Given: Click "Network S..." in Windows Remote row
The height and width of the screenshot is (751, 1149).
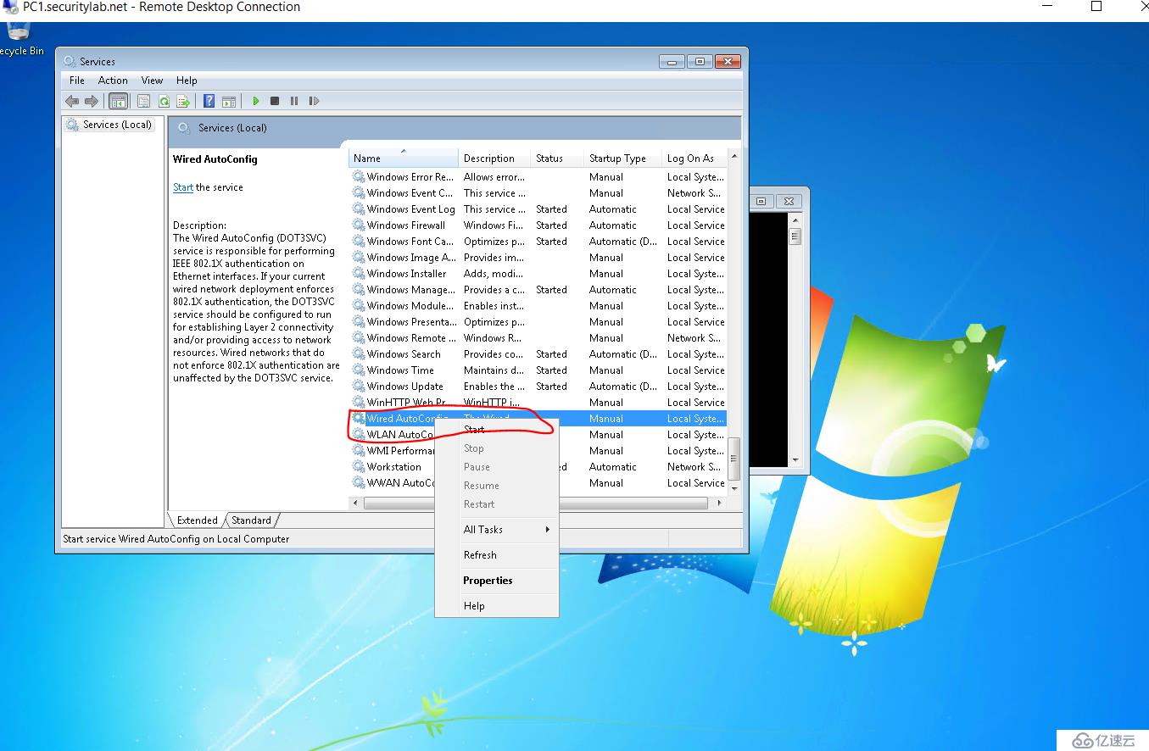Looking at the screenshot, I should pos(694,338).
